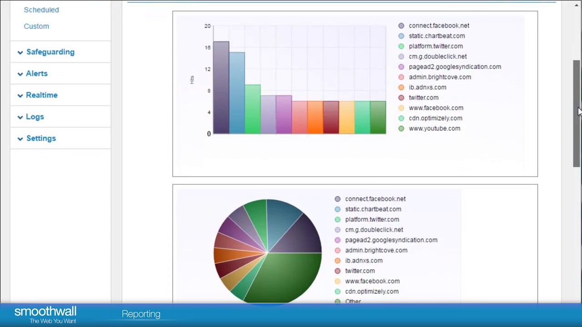Click cm.g.doubleclick.net bar chart legend swatch
The width and height of the screenshot is (582, 327).
coord(401,57)
